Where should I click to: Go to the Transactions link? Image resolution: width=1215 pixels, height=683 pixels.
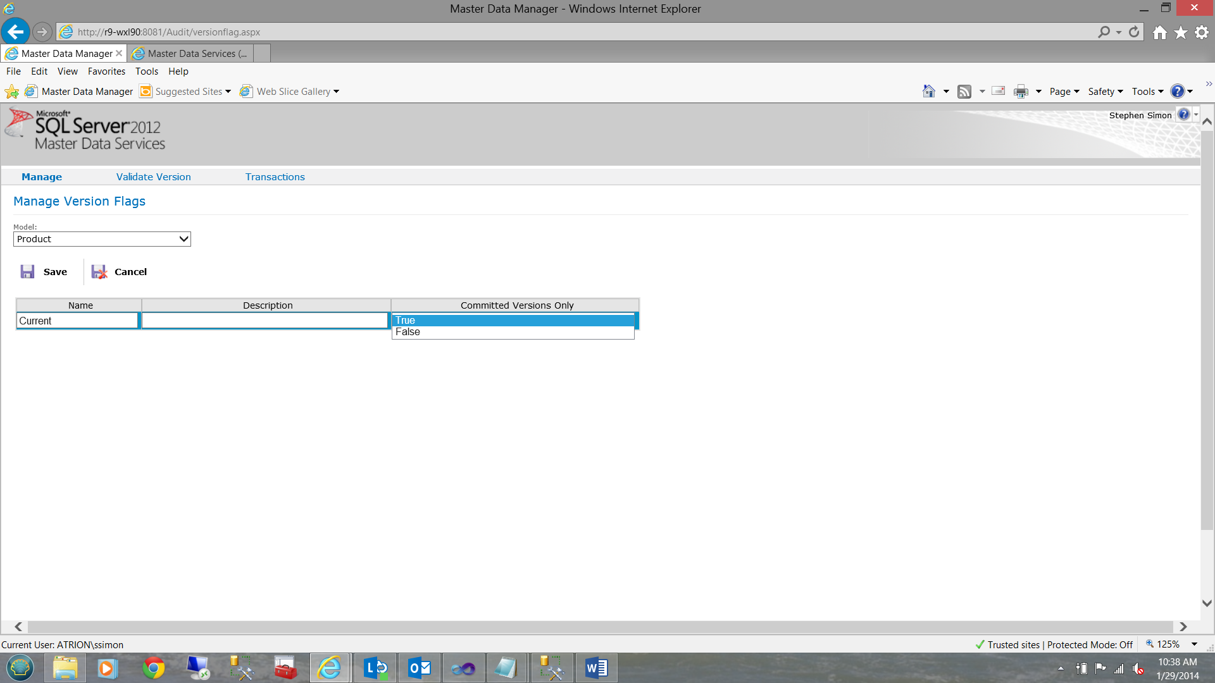[275, 177]
